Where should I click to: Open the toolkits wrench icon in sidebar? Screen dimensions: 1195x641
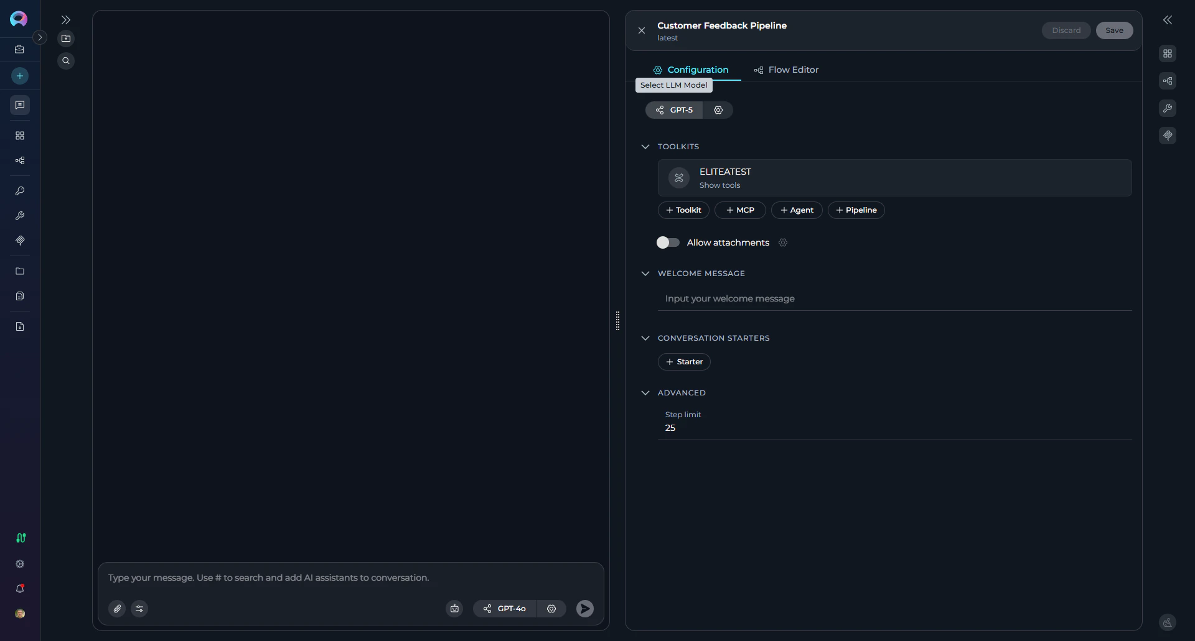tap(19, 216)
